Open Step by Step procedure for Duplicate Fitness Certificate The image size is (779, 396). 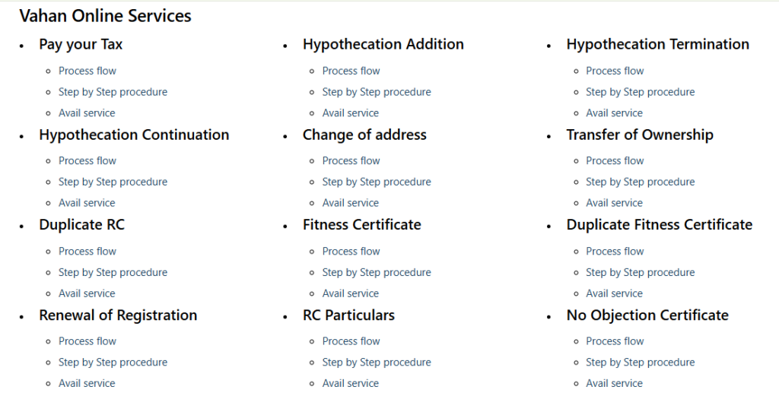tap(641, 272)
